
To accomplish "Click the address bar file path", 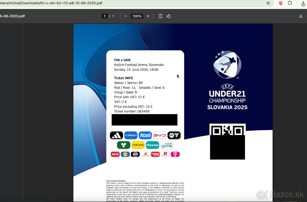I will point(51,3).
